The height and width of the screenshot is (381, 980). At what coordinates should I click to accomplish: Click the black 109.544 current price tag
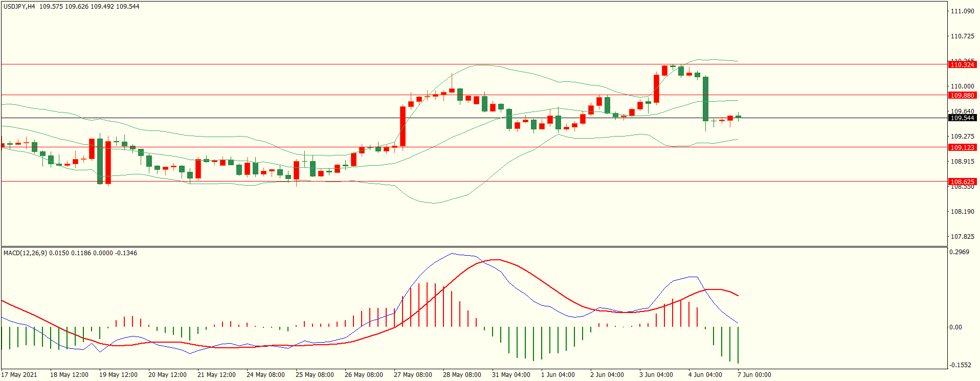(962, 118)
